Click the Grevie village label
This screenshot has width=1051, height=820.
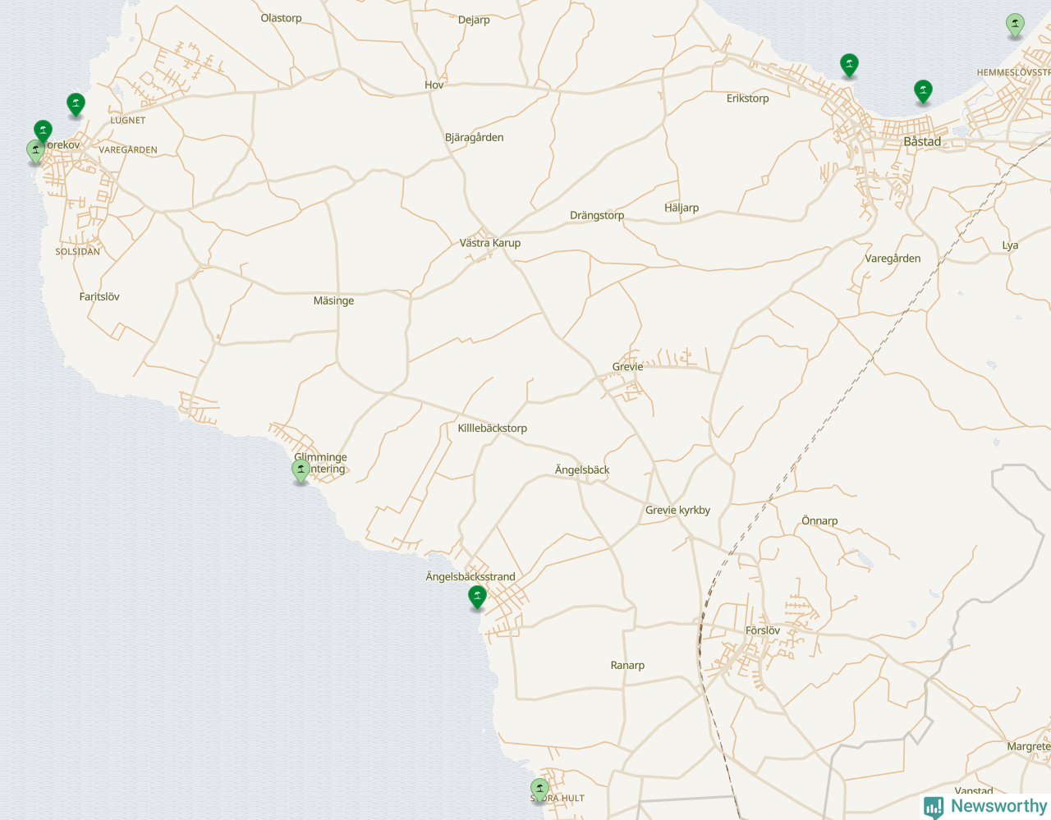(x=627, y=367)
